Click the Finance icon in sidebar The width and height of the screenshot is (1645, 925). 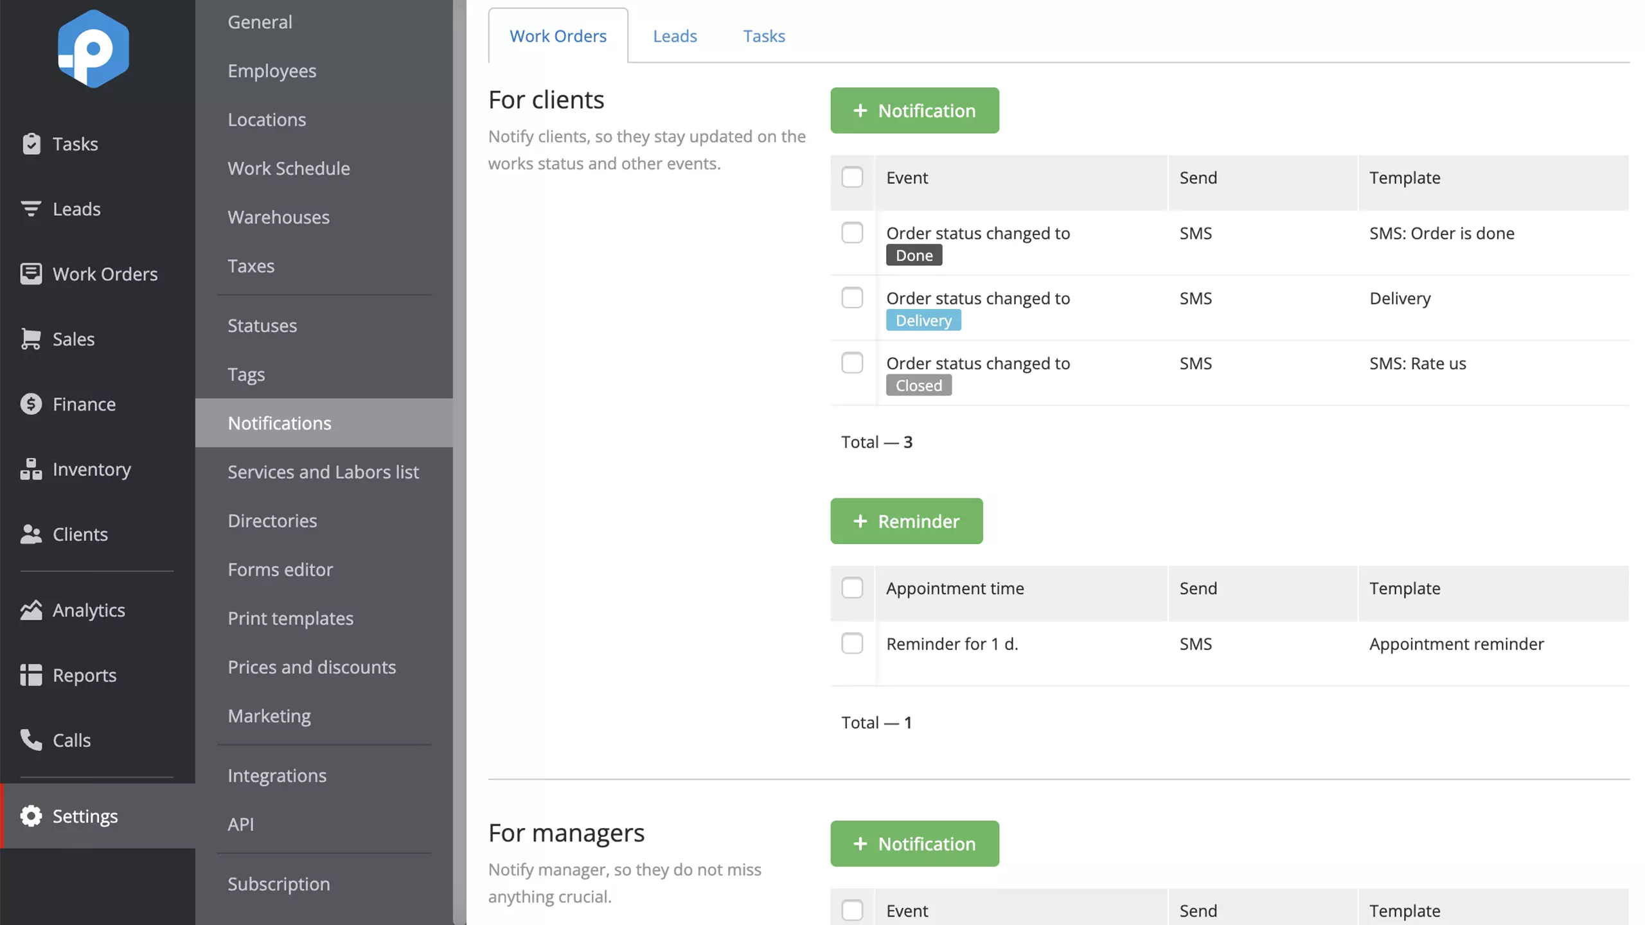[x=30, y=403]
